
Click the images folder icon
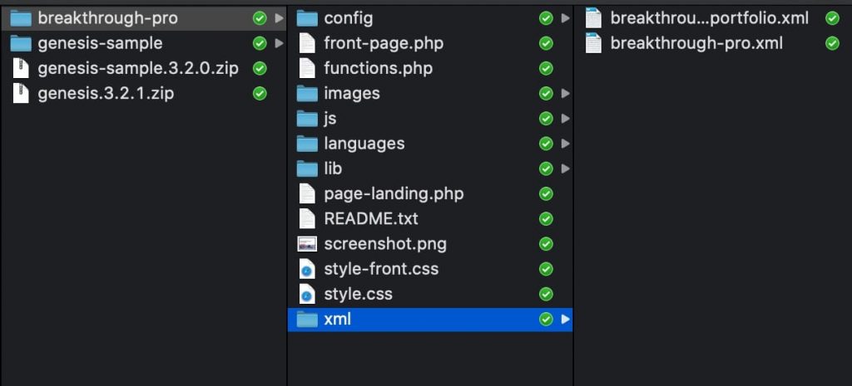point(307,94)
